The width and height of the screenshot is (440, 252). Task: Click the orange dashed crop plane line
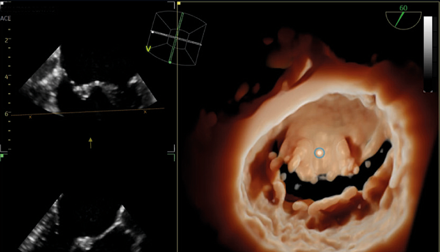point(88,113)
